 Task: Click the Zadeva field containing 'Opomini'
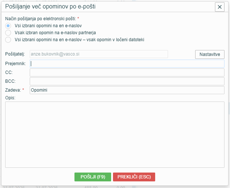pyautogui.click(x=127, y=90)
